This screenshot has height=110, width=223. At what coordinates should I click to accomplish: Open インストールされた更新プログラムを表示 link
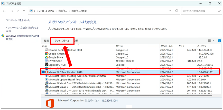click(22, 29)
